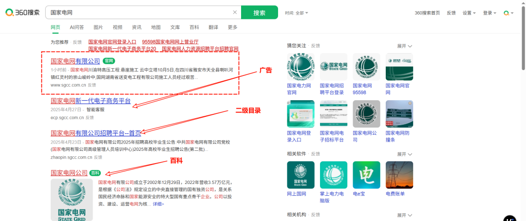
Task: Click 反馈 beside ecp.sgcc.com.cn
Action: click(x=90, y=118)
